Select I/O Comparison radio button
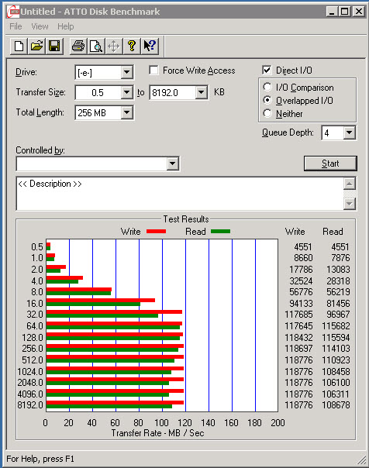This screenshot has width=369, height=468. tap(267, 87)
